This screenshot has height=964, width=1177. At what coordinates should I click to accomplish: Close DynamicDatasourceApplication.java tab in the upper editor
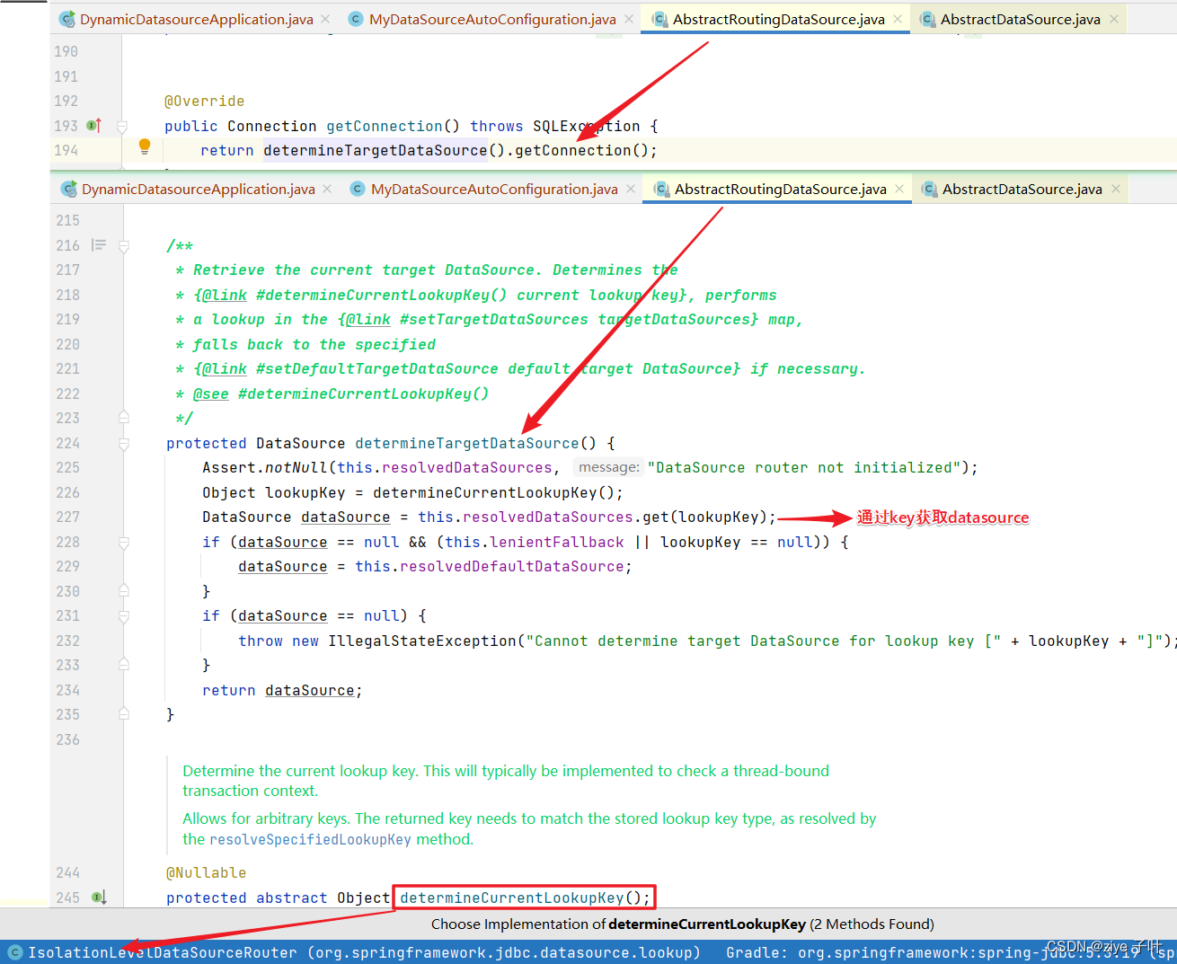point(325,19)
